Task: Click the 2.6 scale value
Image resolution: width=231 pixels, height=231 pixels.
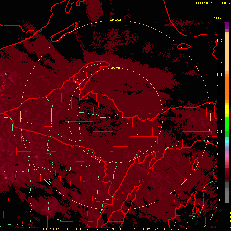Action: 219,132
